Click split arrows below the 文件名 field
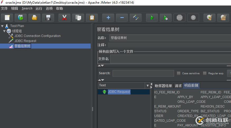This screenshot has height=128, width=231. point(101,66)
